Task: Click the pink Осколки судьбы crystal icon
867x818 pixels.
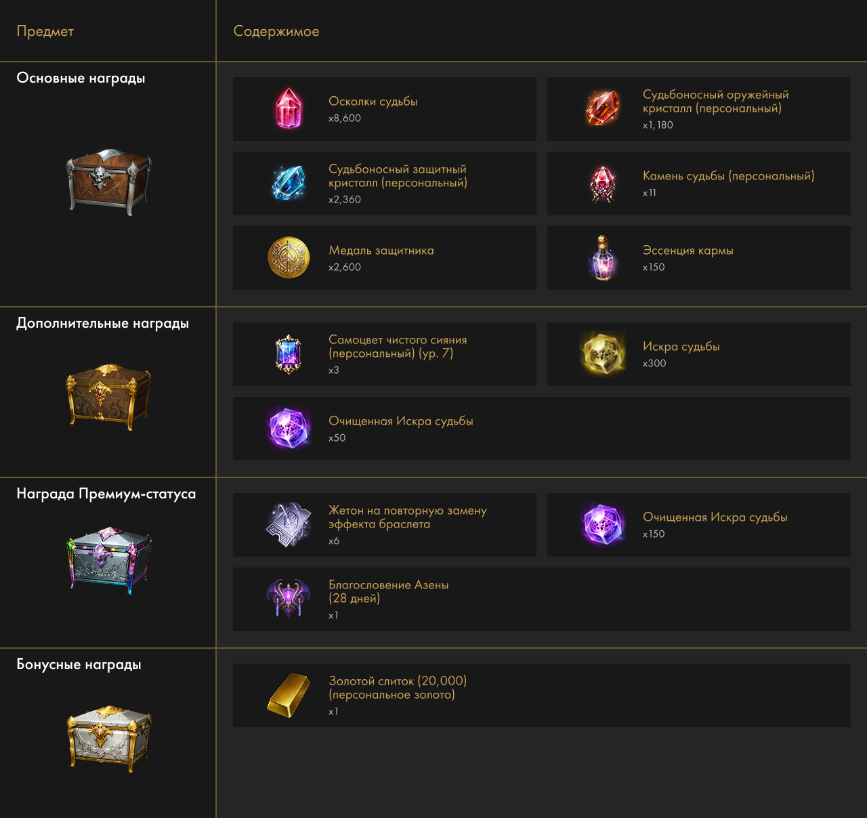Action: point(289,109)
